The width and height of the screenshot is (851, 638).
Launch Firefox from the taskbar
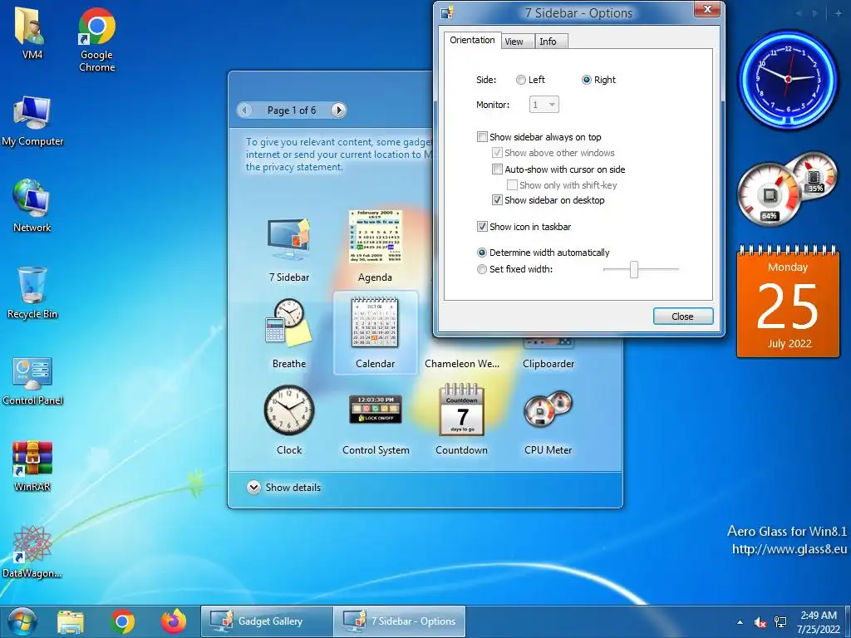[x=174, y=621]
